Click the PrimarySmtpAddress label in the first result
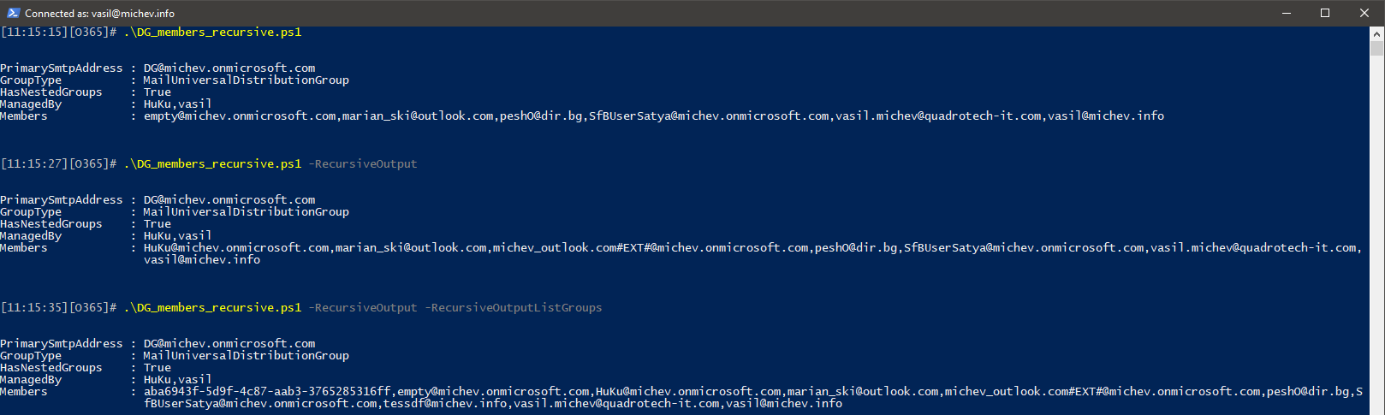 click(x=62, y=68)
